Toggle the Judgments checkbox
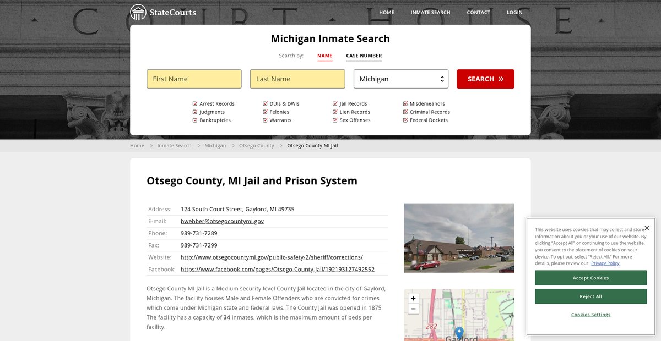This screenshot has width=661, height=341. click(x=195, y=112)
